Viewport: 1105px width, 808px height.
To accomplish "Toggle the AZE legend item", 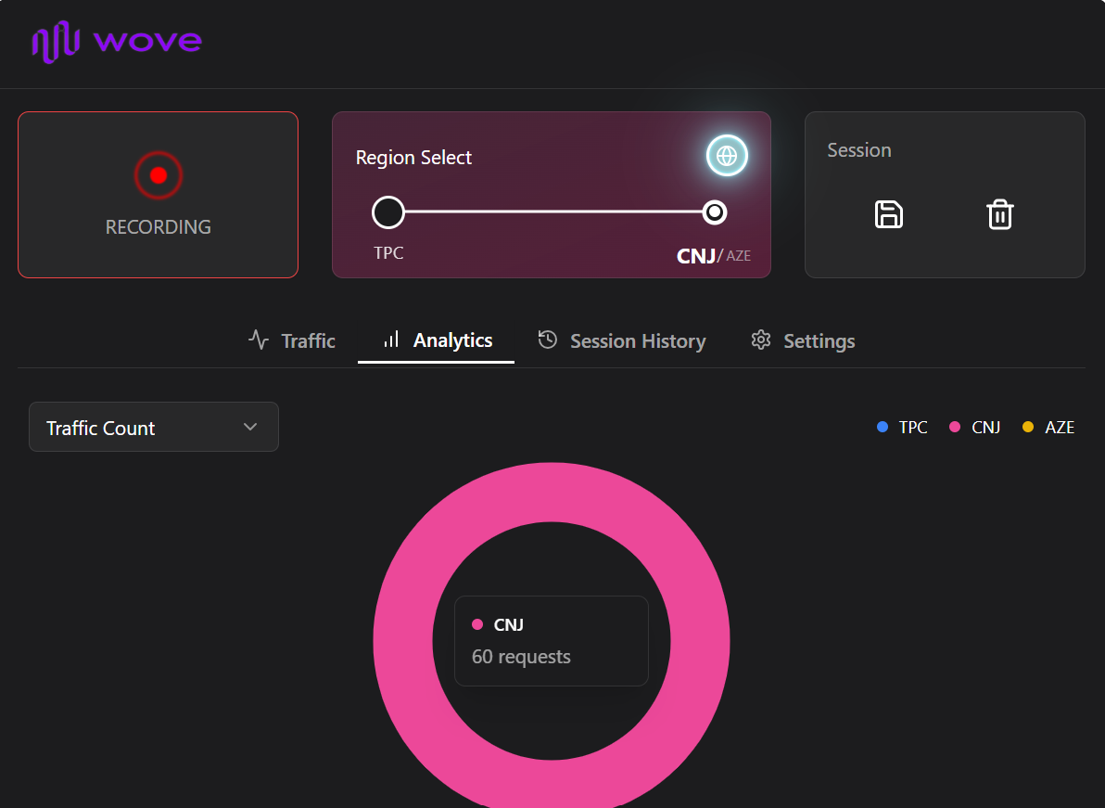I will coord(1048,428).
